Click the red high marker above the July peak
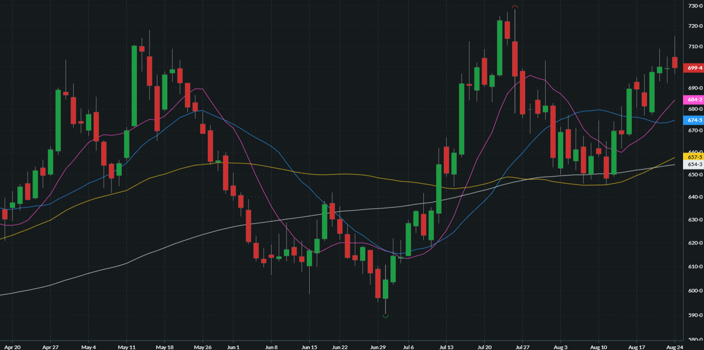704x350 pixels. coord(515,7)
